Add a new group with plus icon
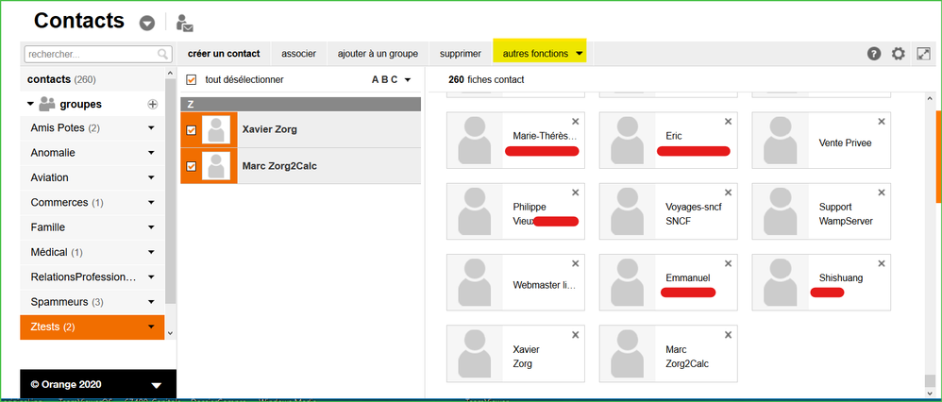 pos(153,104)
